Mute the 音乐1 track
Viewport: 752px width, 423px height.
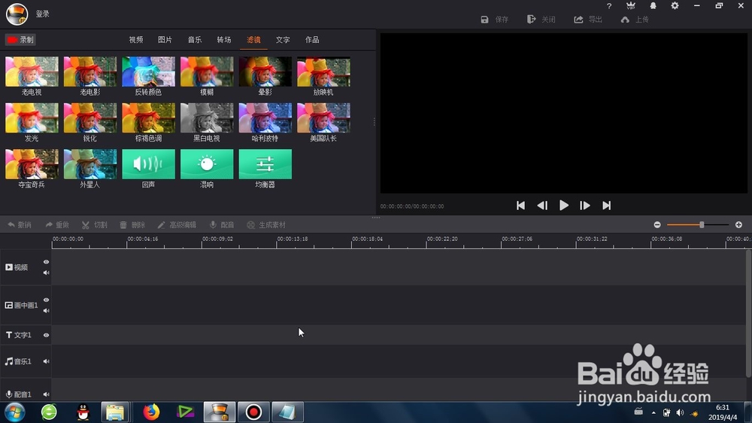46,361
